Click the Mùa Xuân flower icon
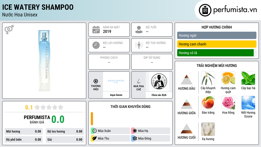 95,131
